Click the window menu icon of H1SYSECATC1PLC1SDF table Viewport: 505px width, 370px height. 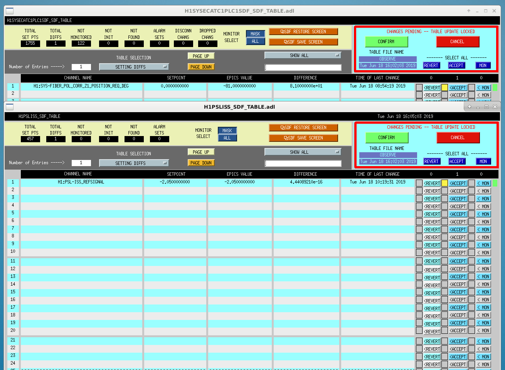10,11
